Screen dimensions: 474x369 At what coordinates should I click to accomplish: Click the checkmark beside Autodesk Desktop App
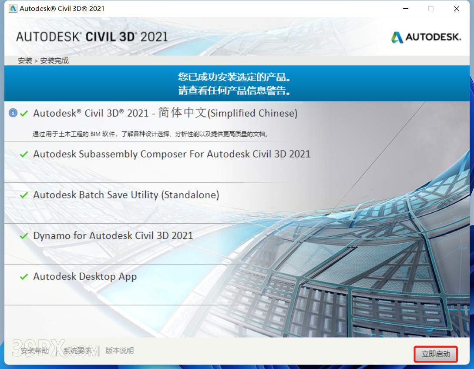point(24,276)
